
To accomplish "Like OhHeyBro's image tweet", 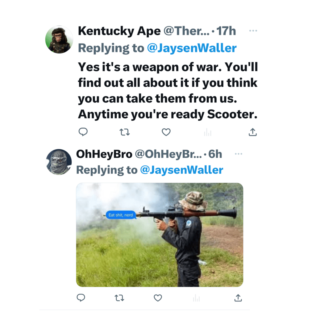I will point(158,298).
